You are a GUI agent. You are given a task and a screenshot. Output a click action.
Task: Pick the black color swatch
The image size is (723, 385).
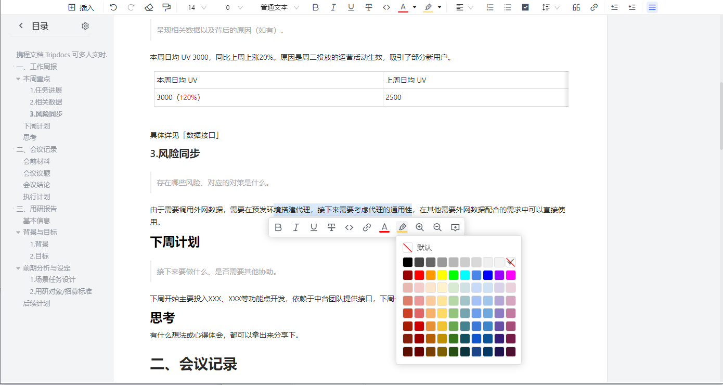pyautogui.click(x=408, y=262)
